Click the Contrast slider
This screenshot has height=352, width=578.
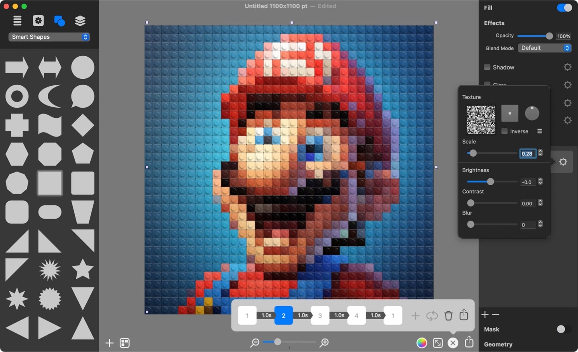click(x=492, y=203)
